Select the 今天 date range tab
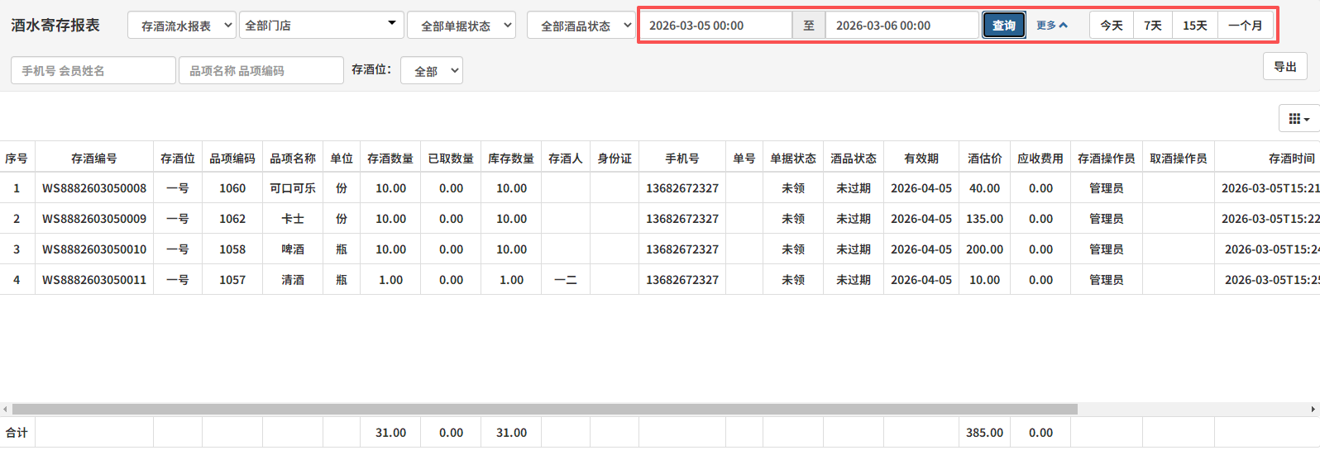 (x=1112, y=26)
